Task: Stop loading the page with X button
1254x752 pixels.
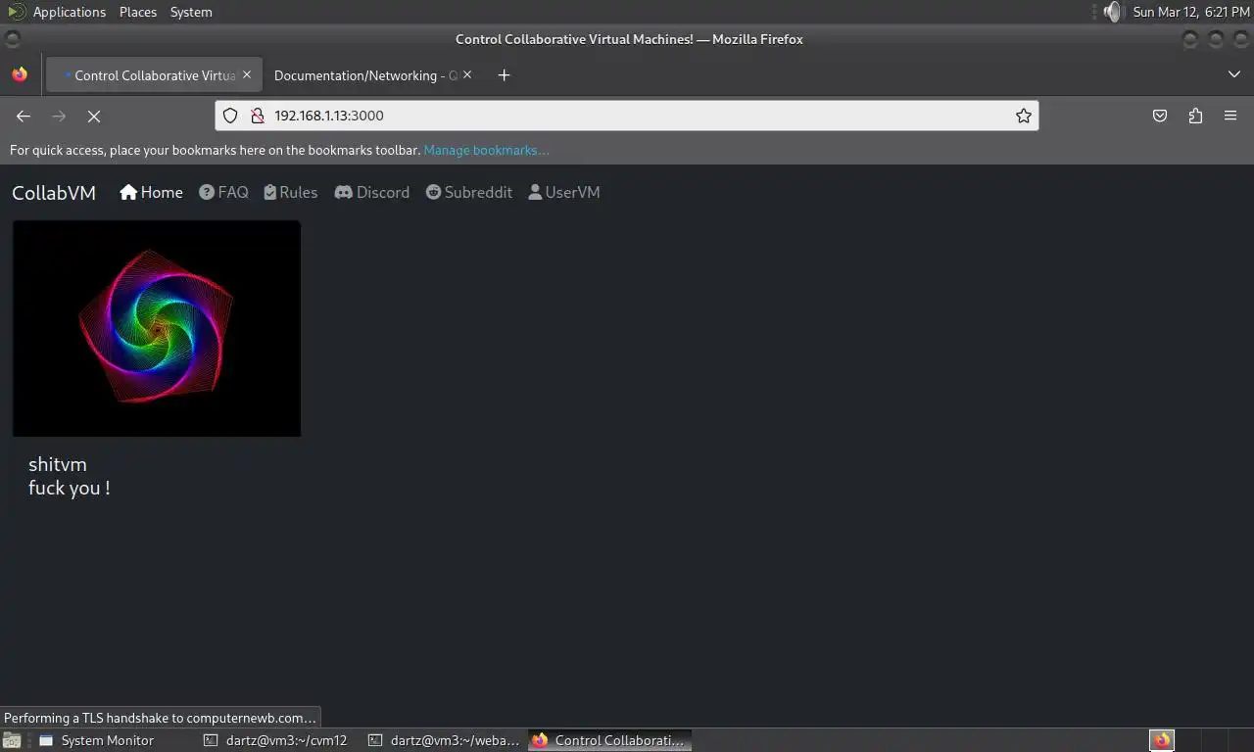Action: tap(94, 116)
